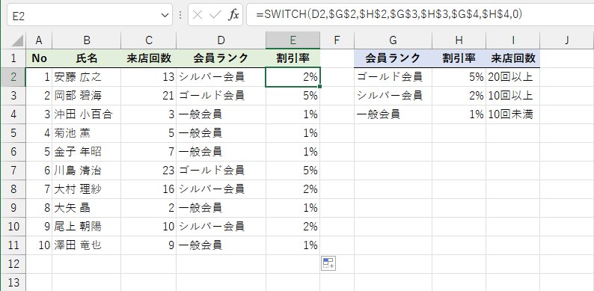594x291 pixels.
Task: Click 5% discount rate in column H
Action: click(459, 77)
